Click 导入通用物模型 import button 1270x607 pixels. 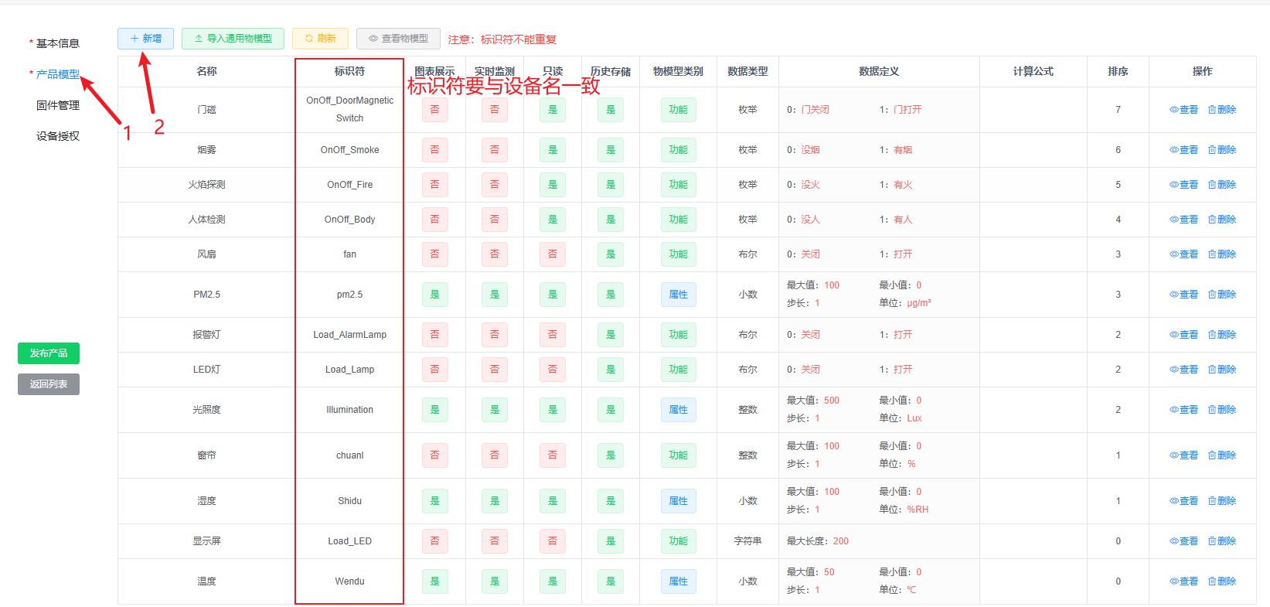pos(233,39)
